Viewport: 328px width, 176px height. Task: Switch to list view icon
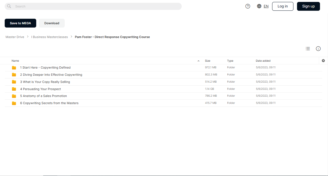tap(308, 48)
